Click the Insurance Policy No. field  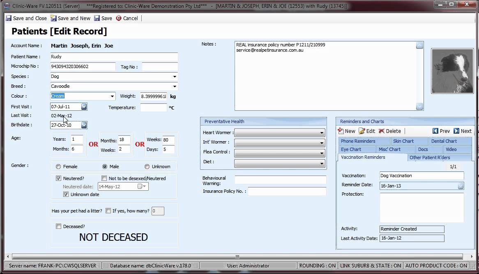(x=287, y=191)
